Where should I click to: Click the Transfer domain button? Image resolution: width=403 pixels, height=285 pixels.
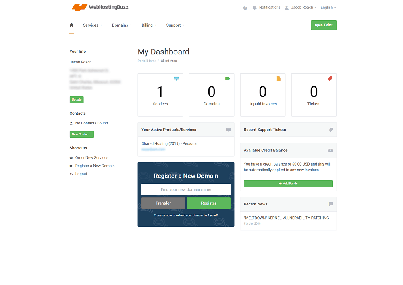coord(163,203)
